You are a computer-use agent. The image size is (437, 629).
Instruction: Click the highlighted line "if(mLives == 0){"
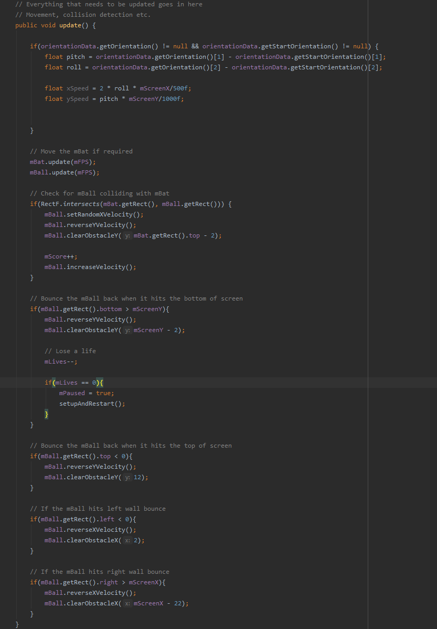pos(74,383)
